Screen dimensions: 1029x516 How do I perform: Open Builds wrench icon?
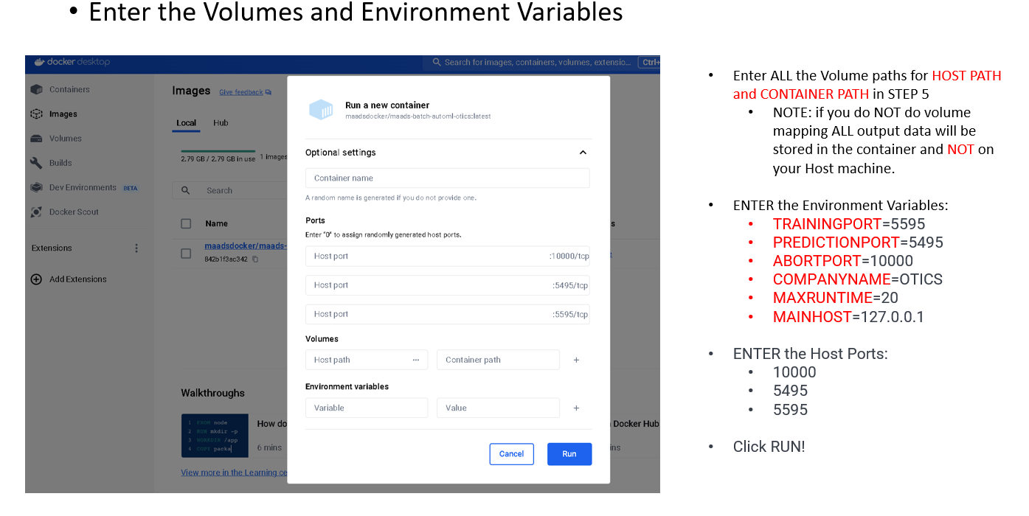36,163
